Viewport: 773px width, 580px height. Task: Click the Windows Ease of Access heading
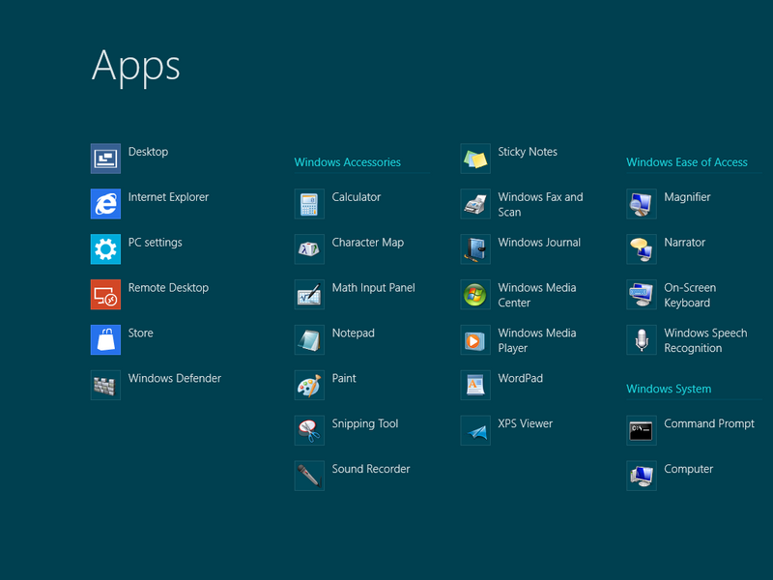click(686, 162)
